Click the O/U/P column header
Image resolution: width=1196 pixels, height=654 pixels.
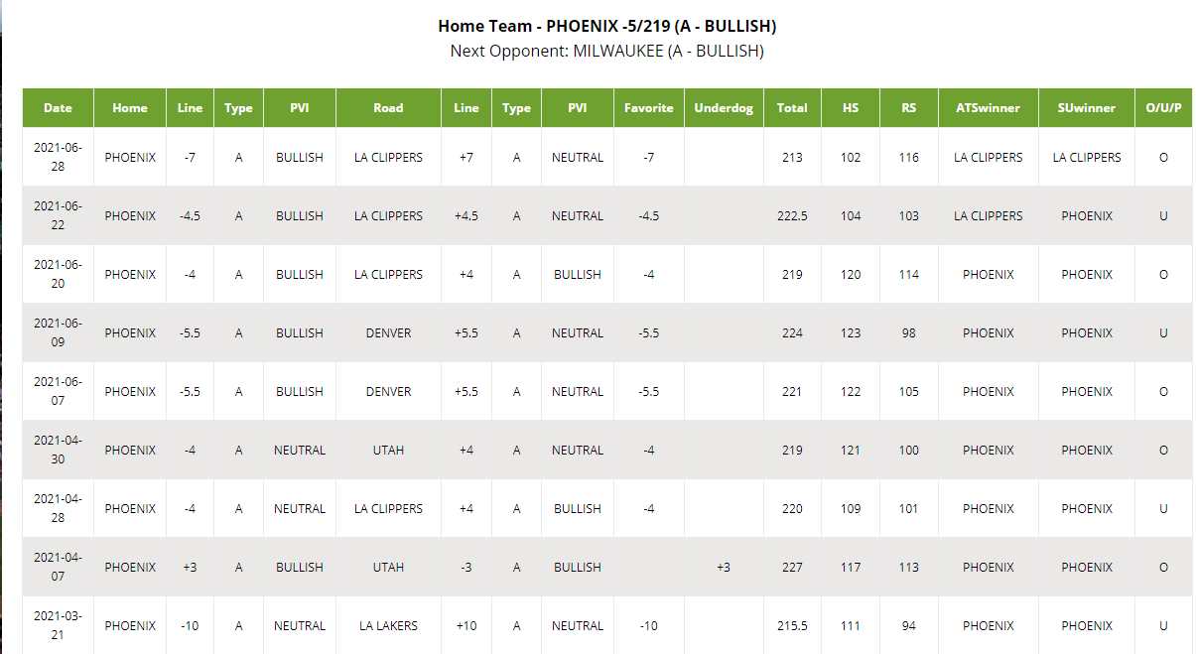point(1163,108)
